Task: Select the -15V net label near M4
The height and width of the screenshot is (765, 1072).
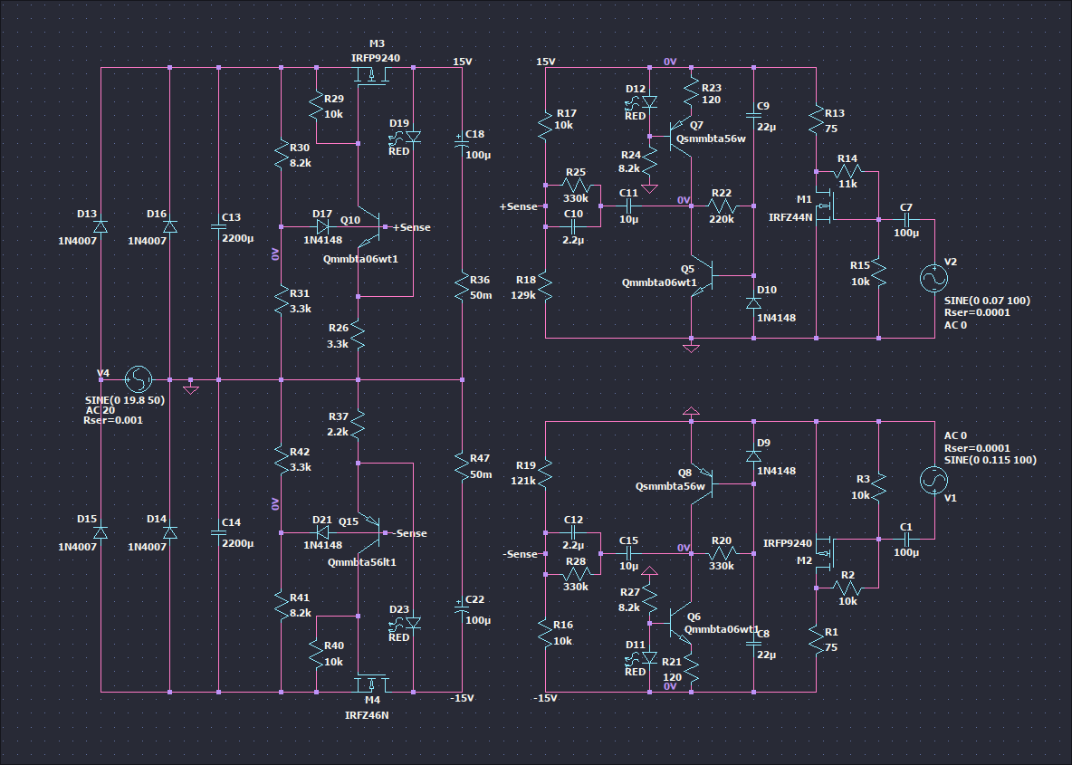Action: (x=462, y=698)
